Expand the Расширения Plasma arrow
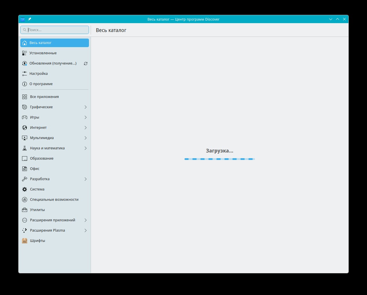This screenshot has width=367, height=295. coord(86,230)
